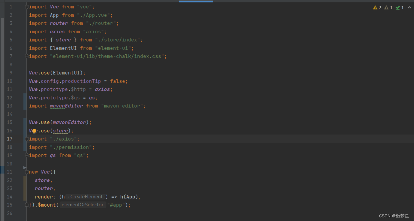The width and height of the screenshot is (414, 221).
Task: Click the theme-chalk index.css import path
Action: tap(107, 56)
